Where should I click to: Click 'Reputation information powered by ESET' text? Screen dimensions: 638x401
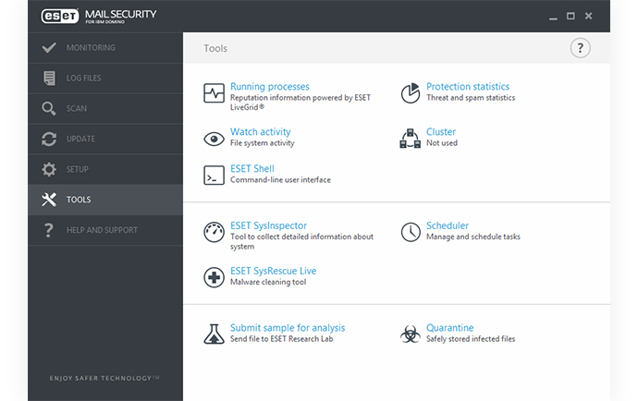click(301, 98)
